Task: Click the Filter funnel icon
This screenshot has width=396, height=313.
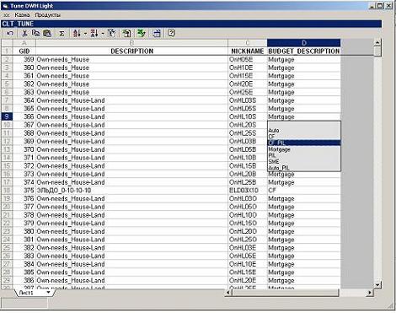Action: [x=111, y=34]
